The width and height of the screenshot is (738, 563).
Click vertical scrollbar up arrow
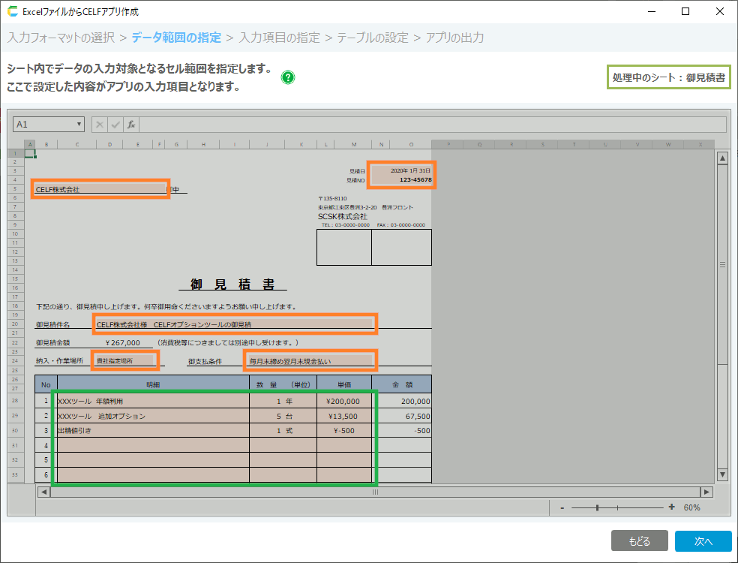[722, 158]
